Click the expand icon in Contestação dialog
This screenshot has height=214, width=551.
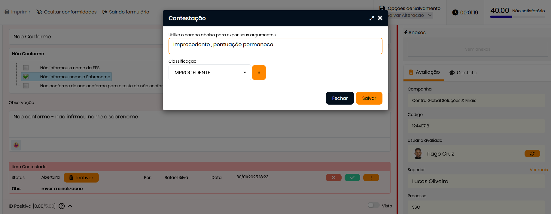coord(372,18)
